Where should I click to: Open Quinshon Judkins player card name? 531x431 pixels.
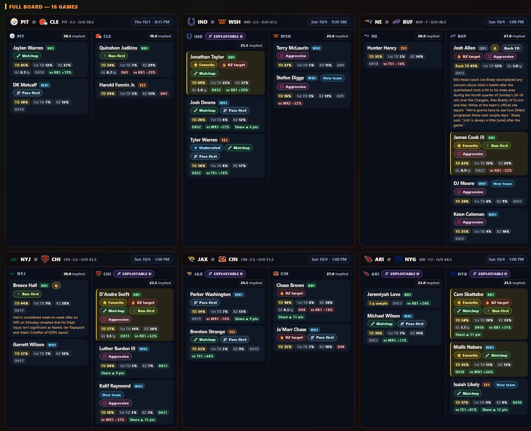coord(118,48)
